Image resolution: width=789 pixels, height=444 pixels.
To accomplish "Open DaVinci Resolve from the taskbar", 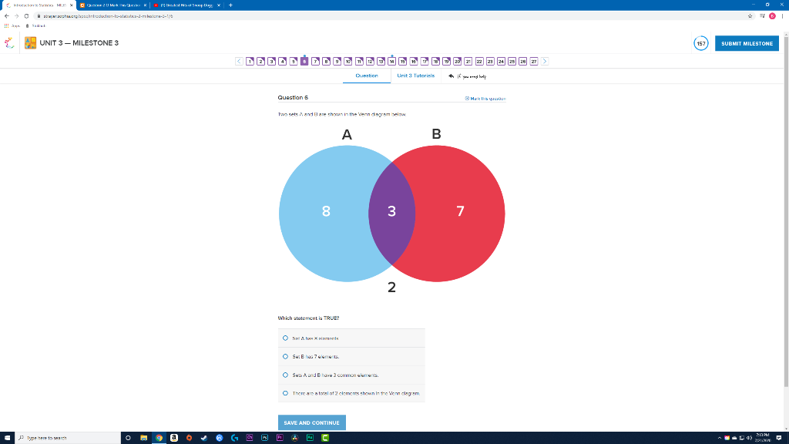I will click(295, 438).
